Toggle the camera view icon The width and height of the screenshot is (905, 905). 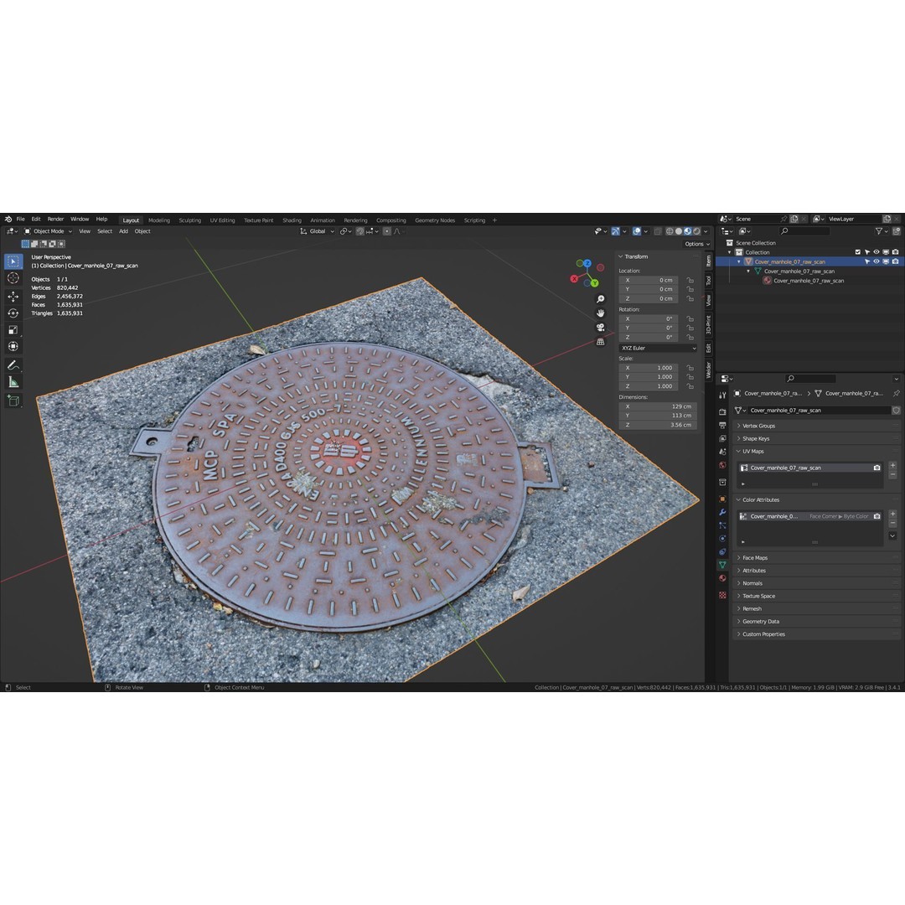[x=600, y=328]
